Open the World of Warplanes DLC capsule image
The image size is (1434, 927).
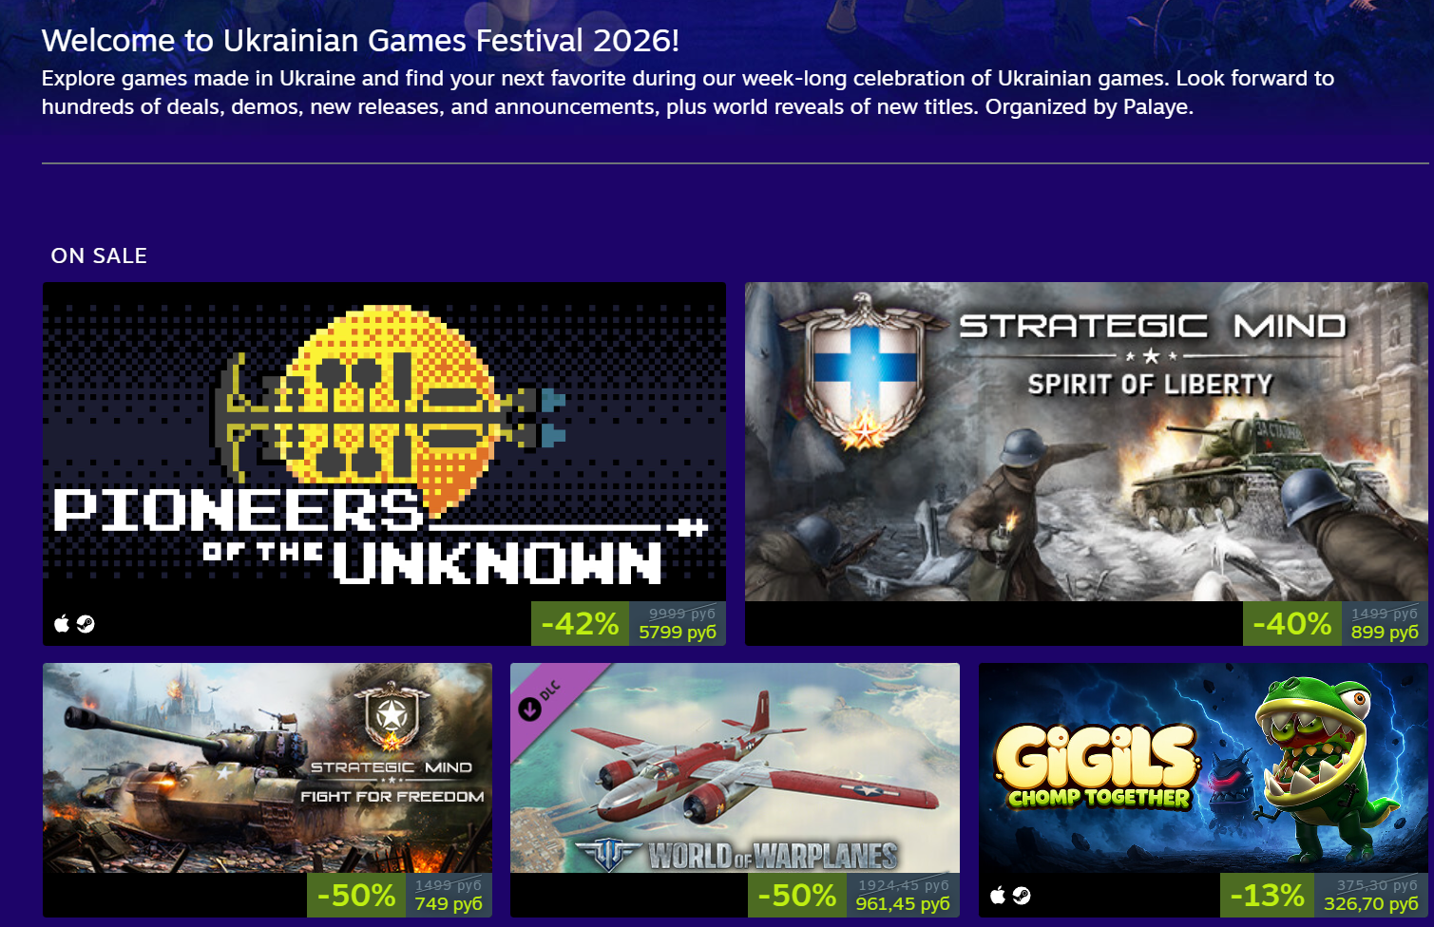click(735, 767)
